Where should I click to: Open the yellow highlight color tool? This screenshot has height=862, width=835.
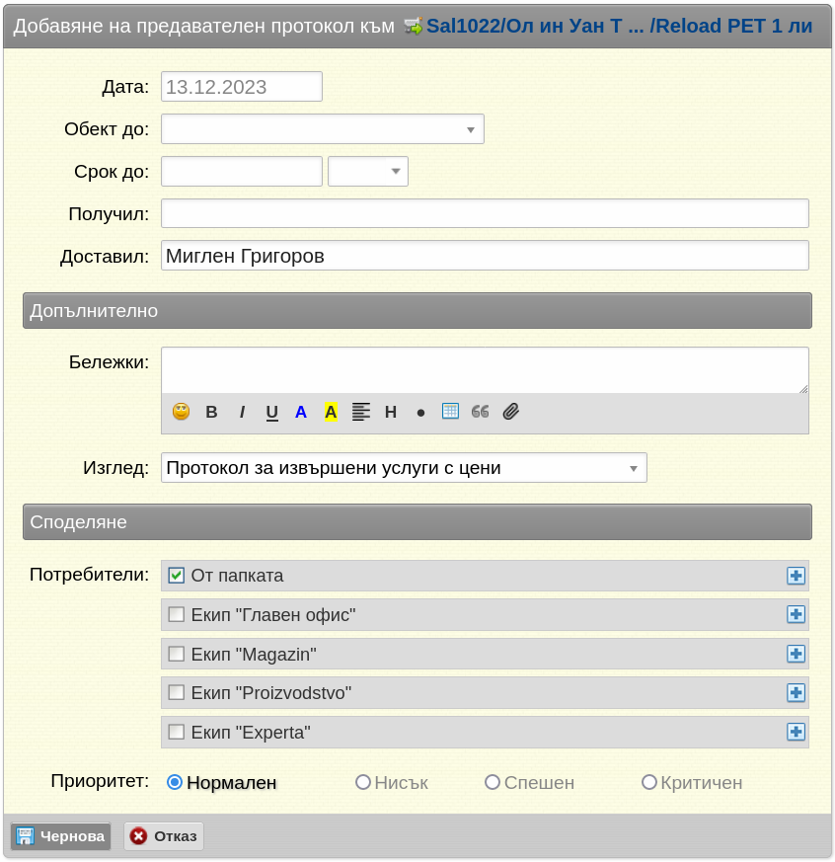[x=331, y=411]
